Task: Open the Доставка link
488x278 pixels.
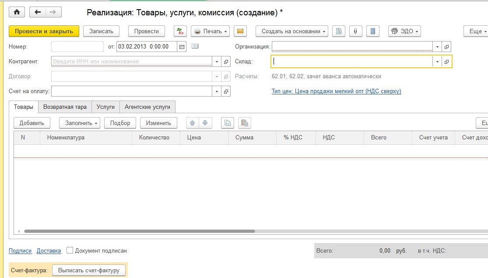Action: pos(49,250)
